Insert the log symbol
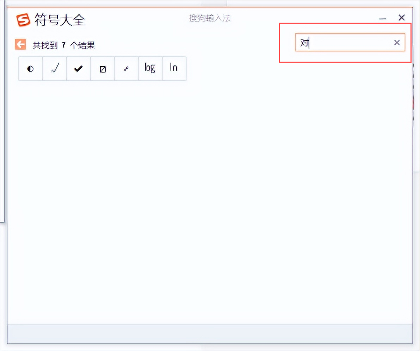This screenshot has width=420, height=351. pyautogui.click(x=150, y=69)
